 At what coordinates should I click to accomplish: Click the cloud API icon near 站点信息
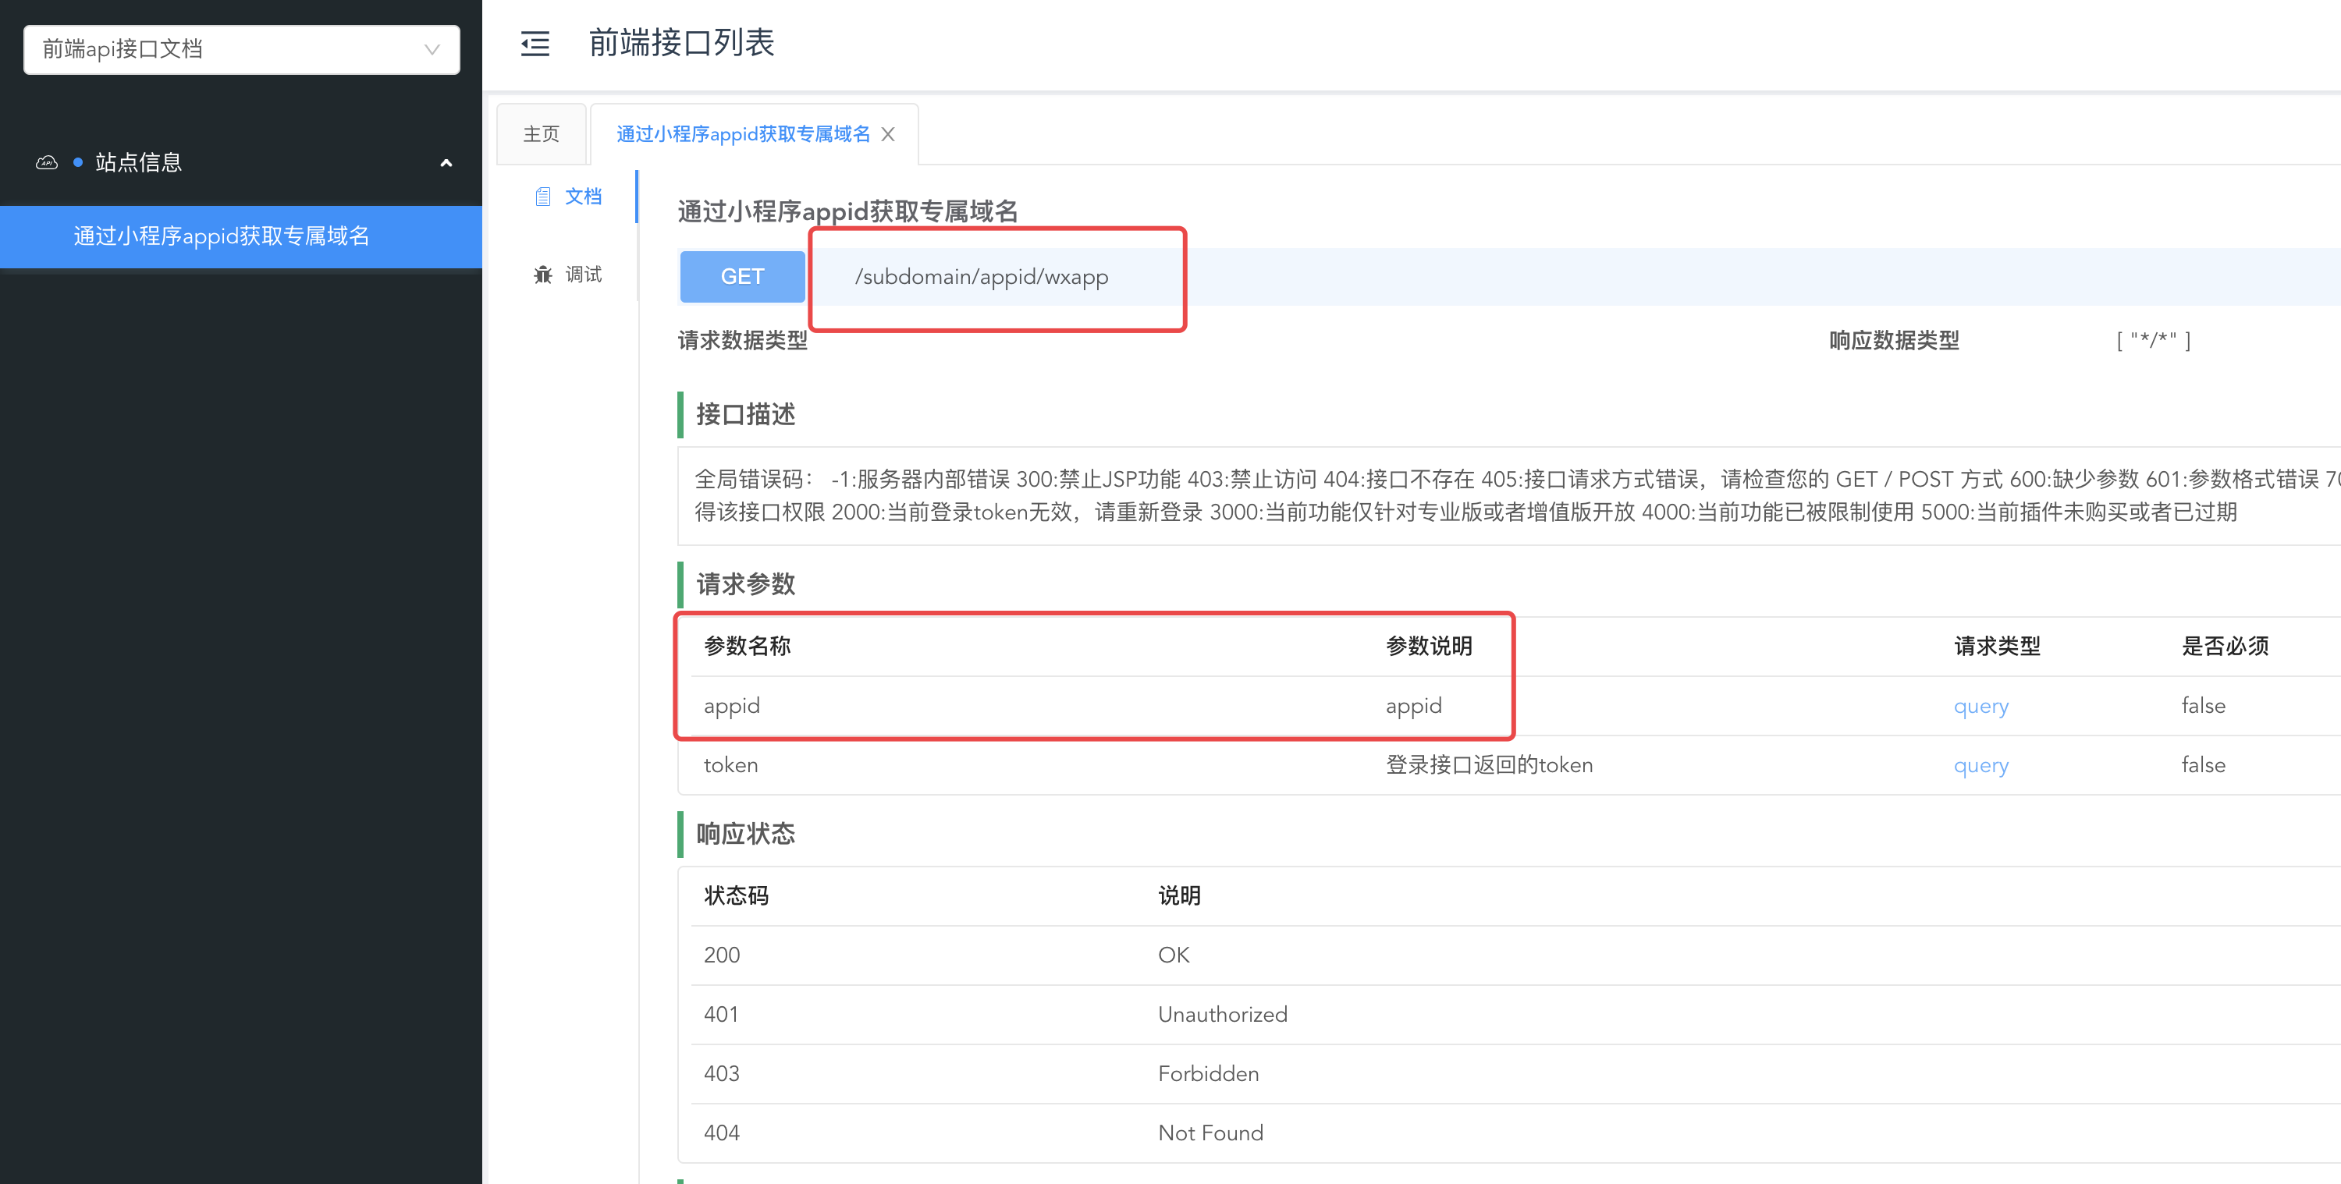pyautogui.click(x=46, y=163)
